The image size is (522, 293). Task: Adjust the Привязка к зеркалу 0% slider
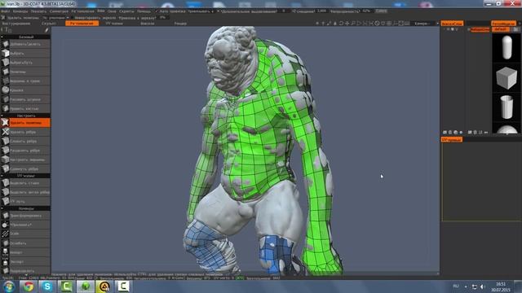point(163,18)
